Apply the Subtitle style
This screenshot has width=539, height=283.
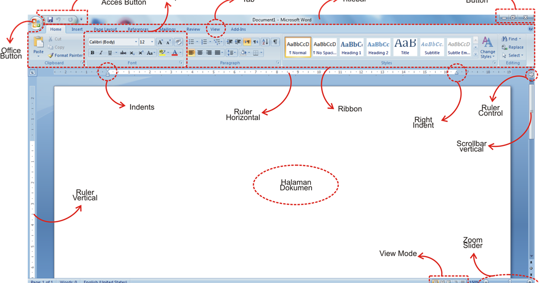click(x=432, y=47)
